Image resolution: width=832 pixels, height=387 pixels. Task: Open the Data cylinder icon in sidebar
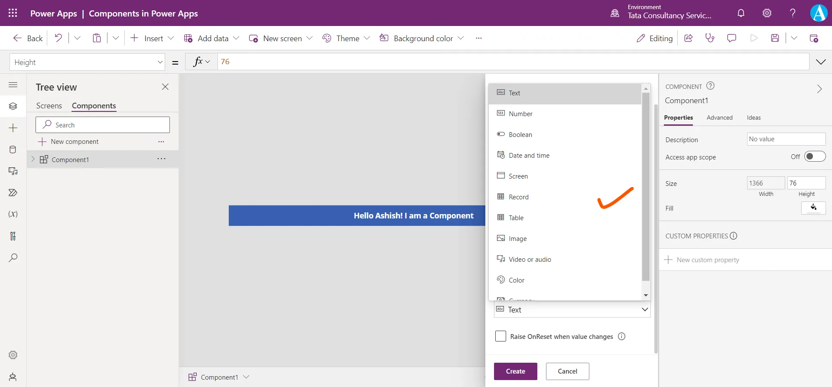click(13, 150)
